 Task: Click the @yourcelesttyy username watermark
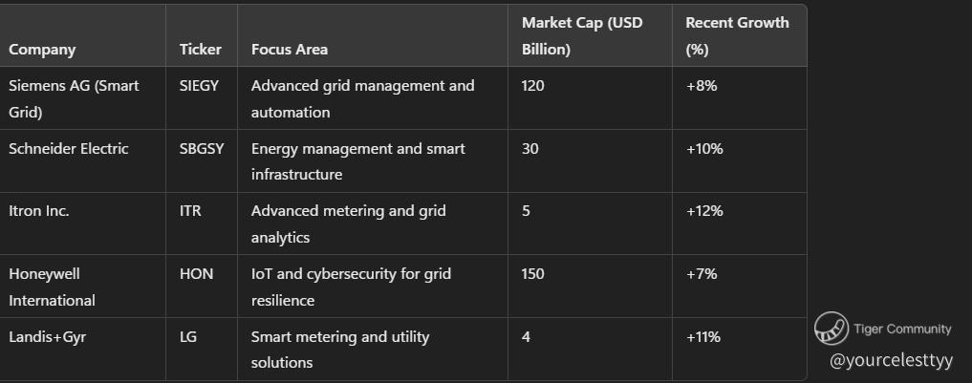(892, 360)
